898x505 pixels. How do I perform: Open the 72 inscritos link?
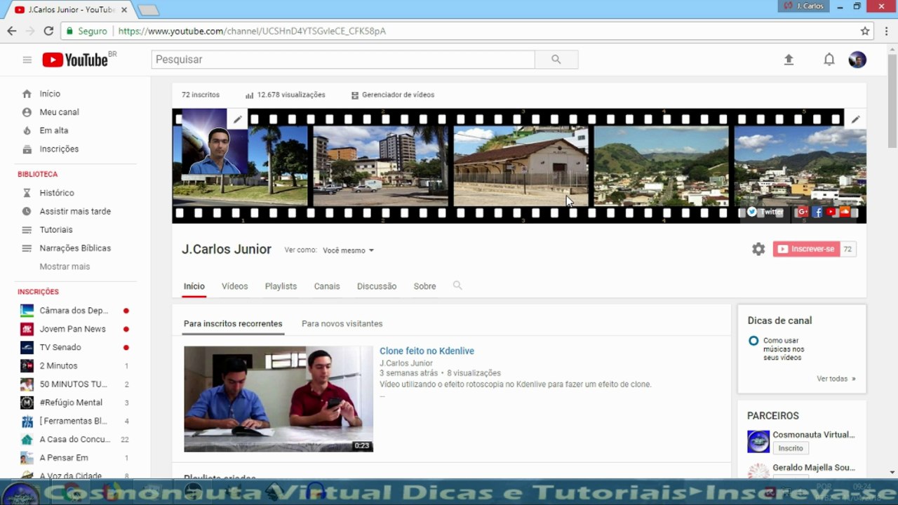[x=201, y=95]
